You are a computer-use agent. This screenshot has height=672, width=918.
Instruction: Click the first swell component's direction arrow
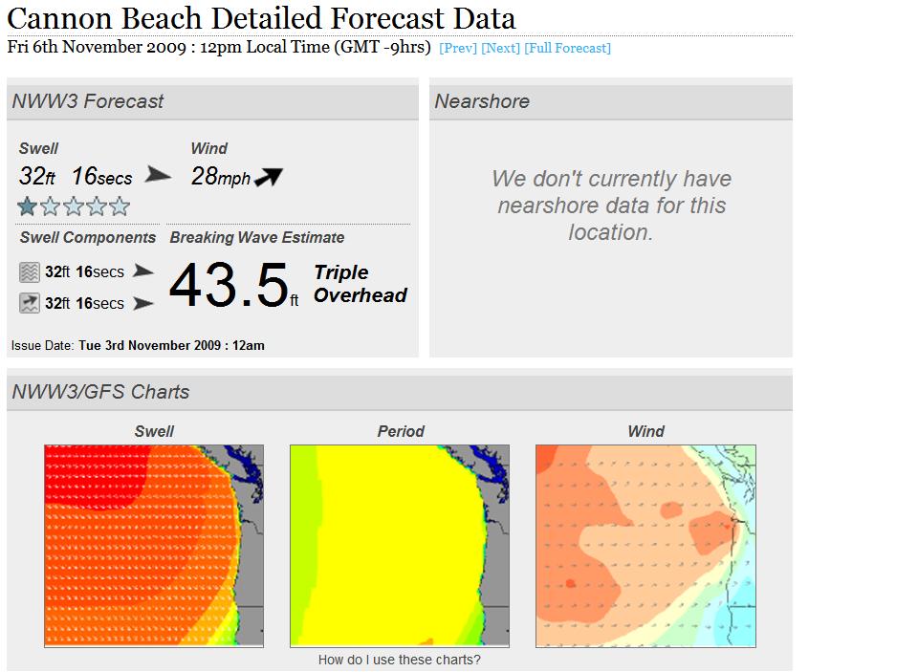click(x=142, y=271)
